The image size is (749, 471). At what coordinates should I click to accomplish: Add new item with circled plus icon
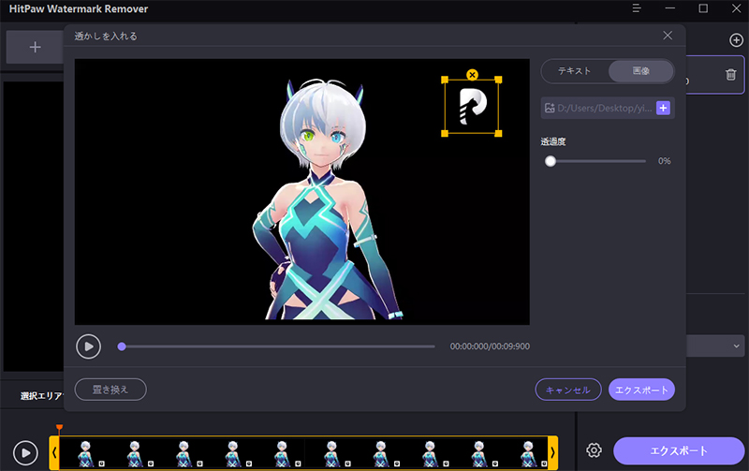point(736,40)
